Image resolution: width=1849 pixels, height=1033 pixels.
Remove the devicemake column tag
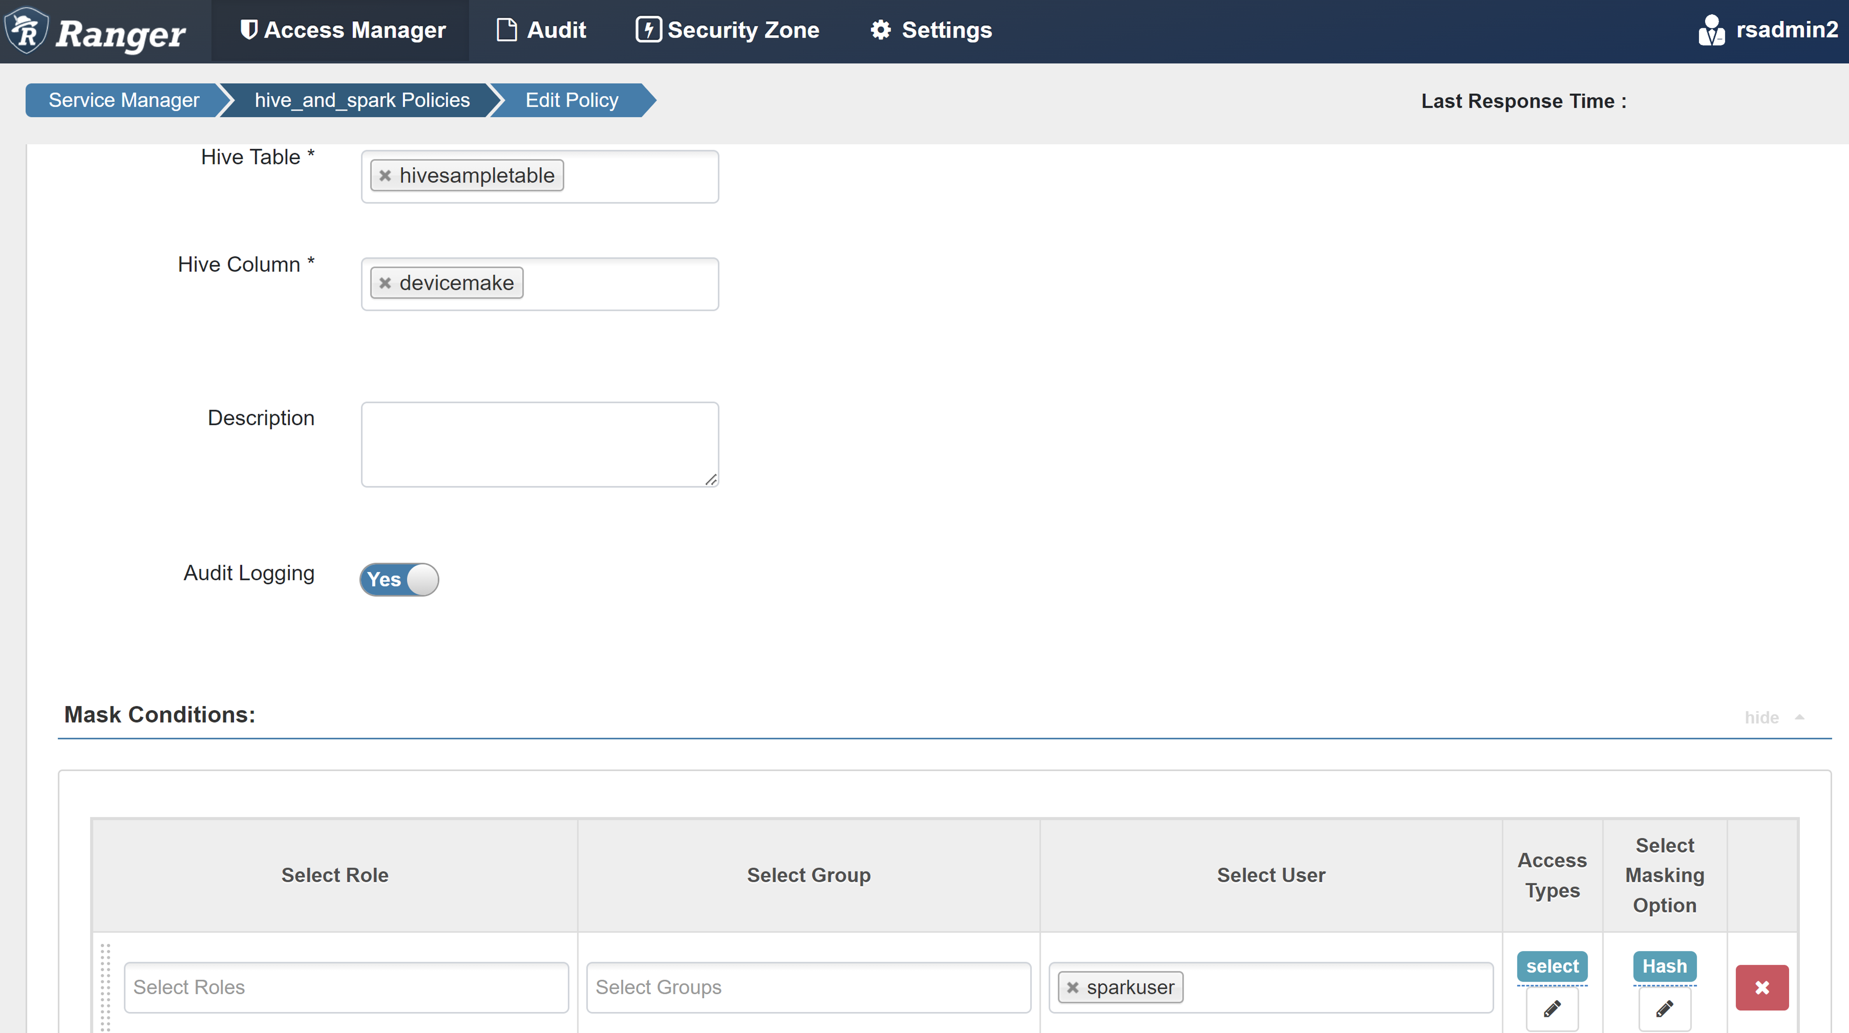pyautogui.click(x=386, y=283)
